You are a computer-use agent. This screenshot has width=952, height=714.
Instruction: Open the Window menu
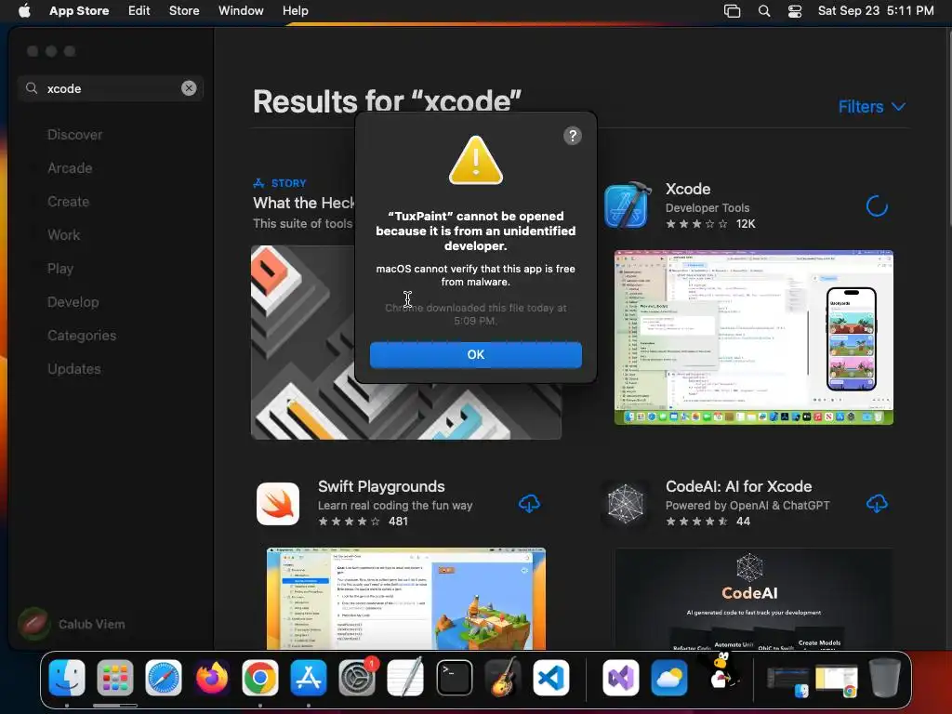coord(241,10)
